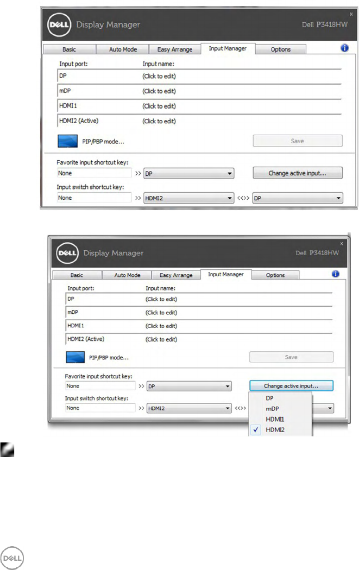Open Easy Arrange tab in lower window
The height and width of the screenshot is (570, 359).
click(x=176, y=275)
